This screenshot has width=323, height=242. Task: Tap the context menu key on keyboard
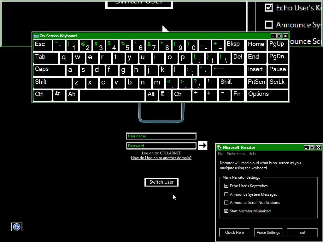[x=165, y=95]
